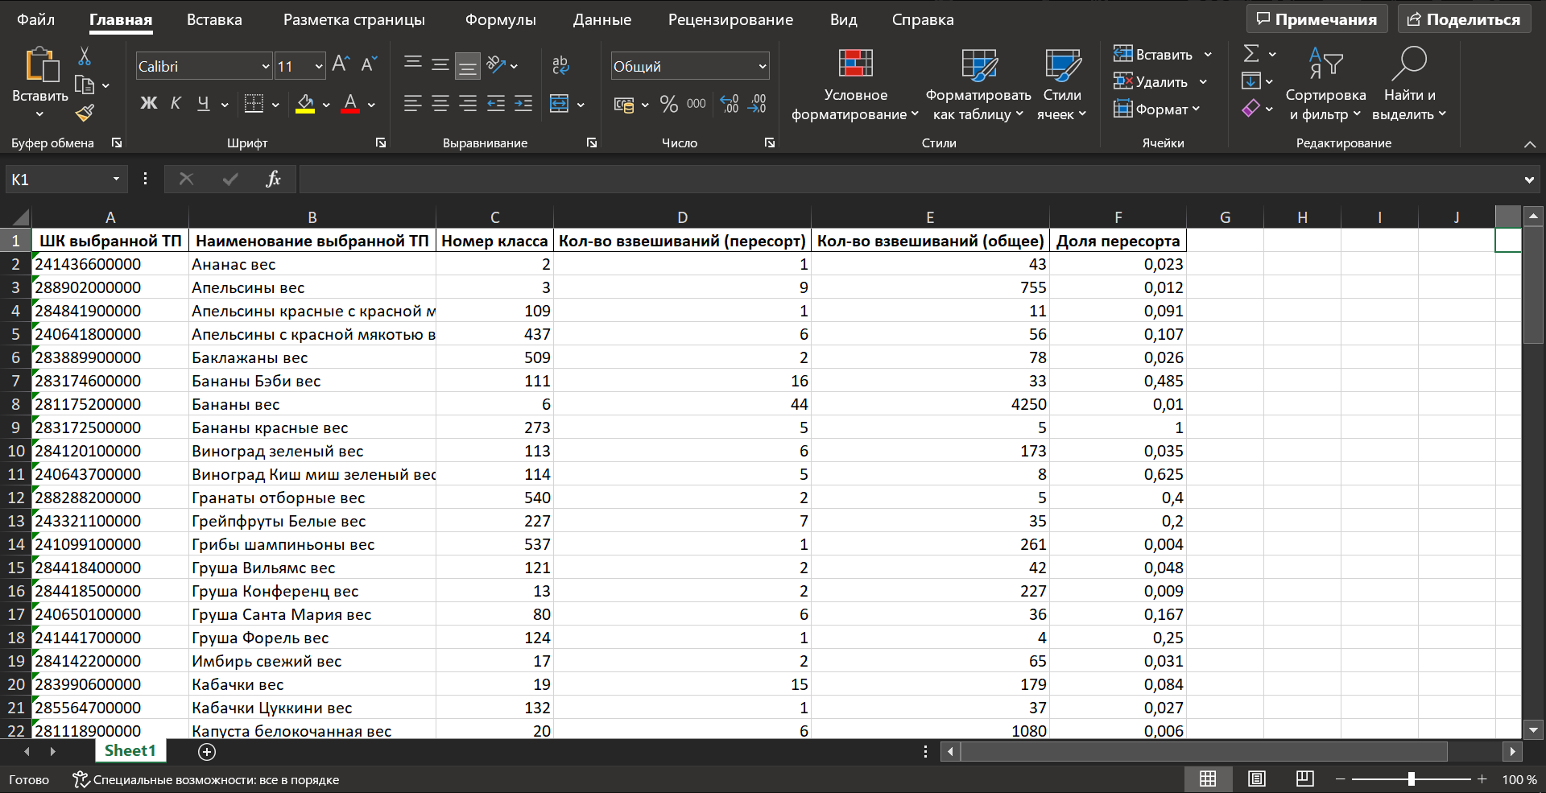
Task: Click the Insert Function fx icon
Action: point(273,179)
